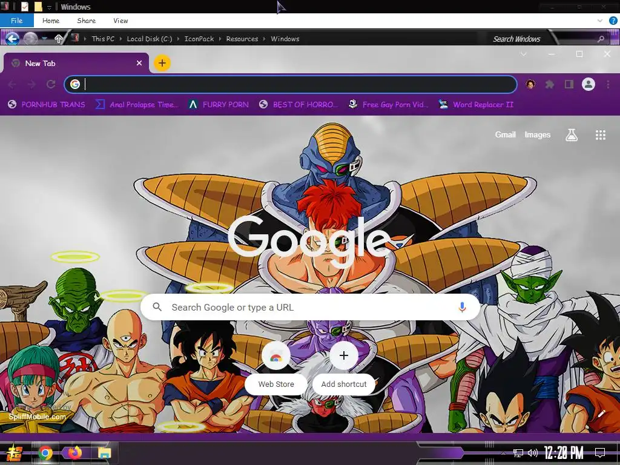This screenshot has height=465, width=620.
Task: Click the Google icon inside address bar
Action: (x=74, y=84)
